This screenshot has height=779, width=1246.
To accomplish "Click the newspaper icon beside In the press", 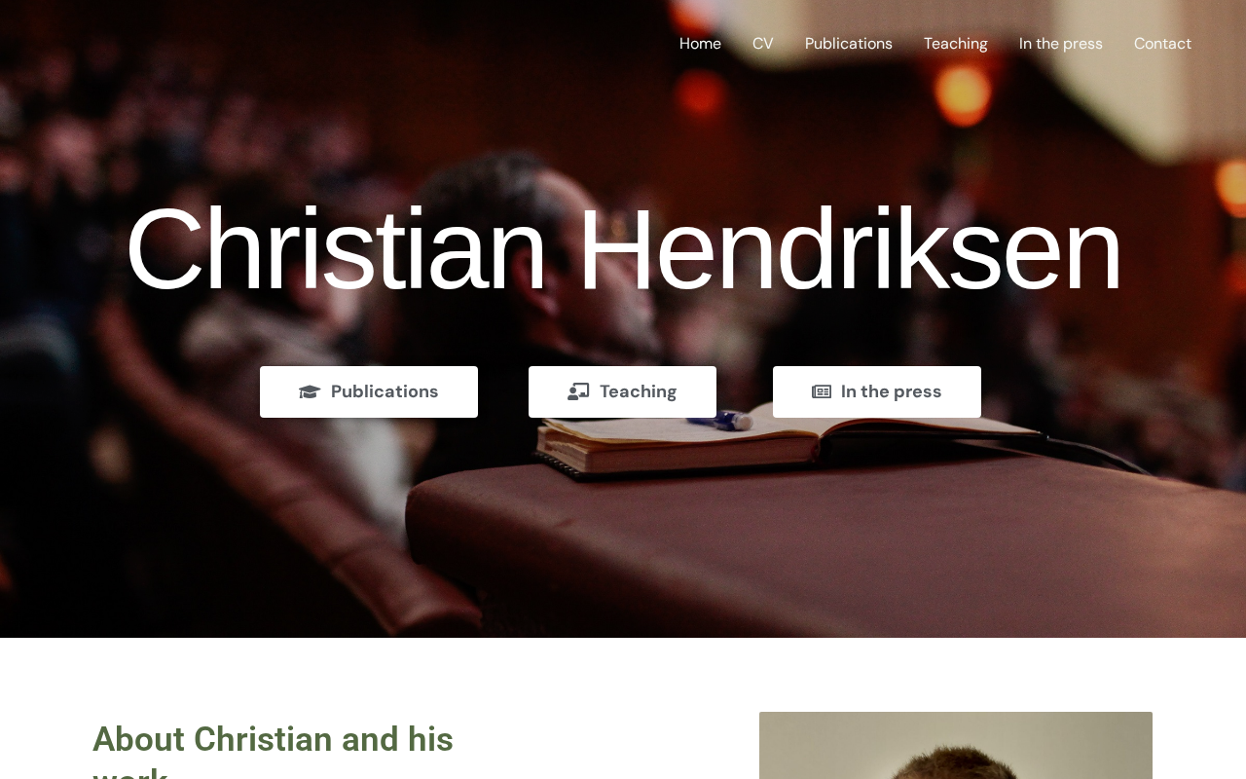I will coord(822,391).
